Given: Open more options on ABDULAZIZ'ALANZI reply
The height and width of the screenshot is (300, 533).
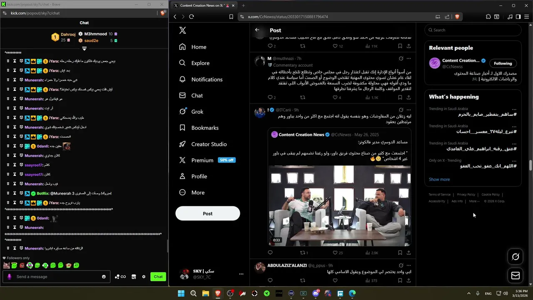Looking at the screenshot, I should 409,265.
